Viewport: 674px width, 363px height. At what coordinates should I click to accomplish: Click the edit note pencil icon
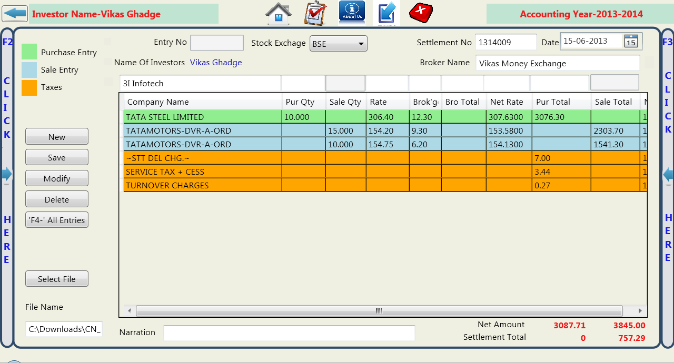point(386,13)
